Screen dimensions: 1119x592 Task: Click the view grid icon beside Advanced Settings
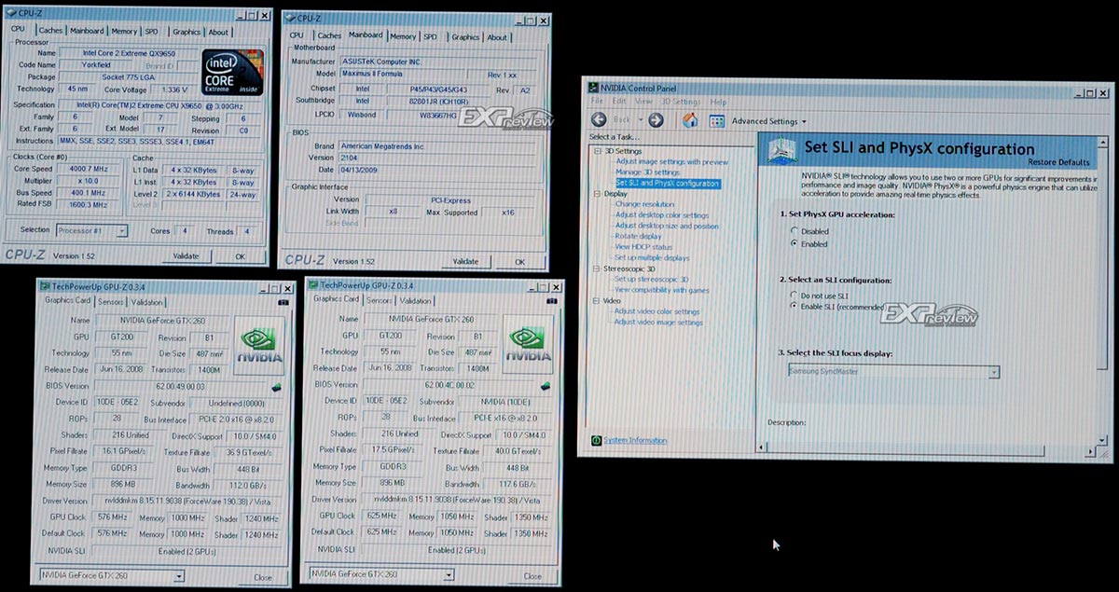(717, 121)
